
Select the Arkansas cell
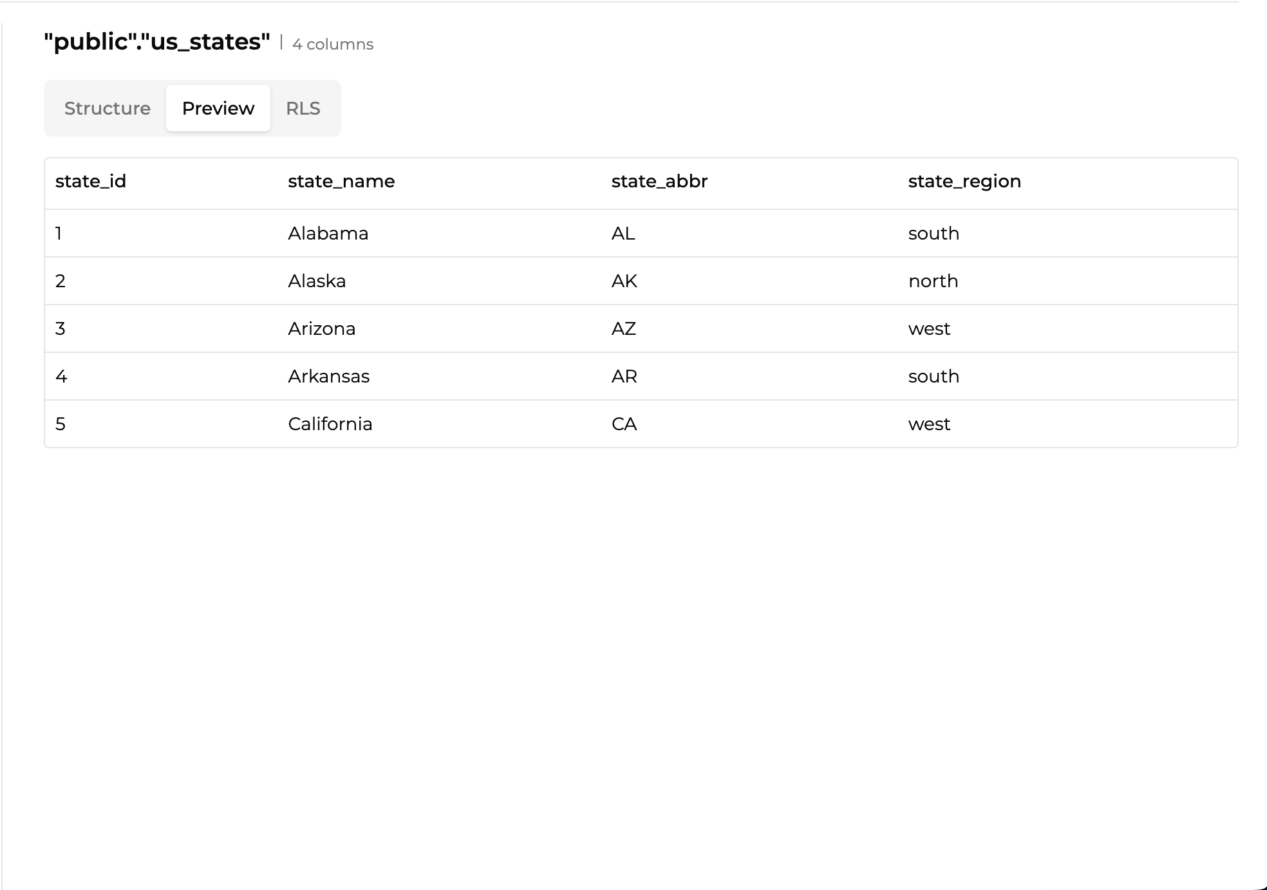tap(328, 376)
